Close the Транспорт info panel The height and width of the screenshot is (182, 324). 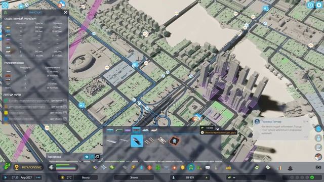coord(65,12)
